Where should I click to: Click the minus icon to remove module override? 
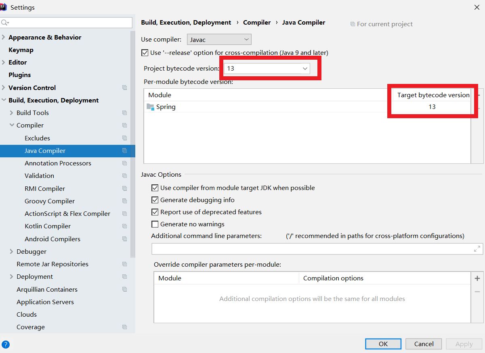click(477, 291)
